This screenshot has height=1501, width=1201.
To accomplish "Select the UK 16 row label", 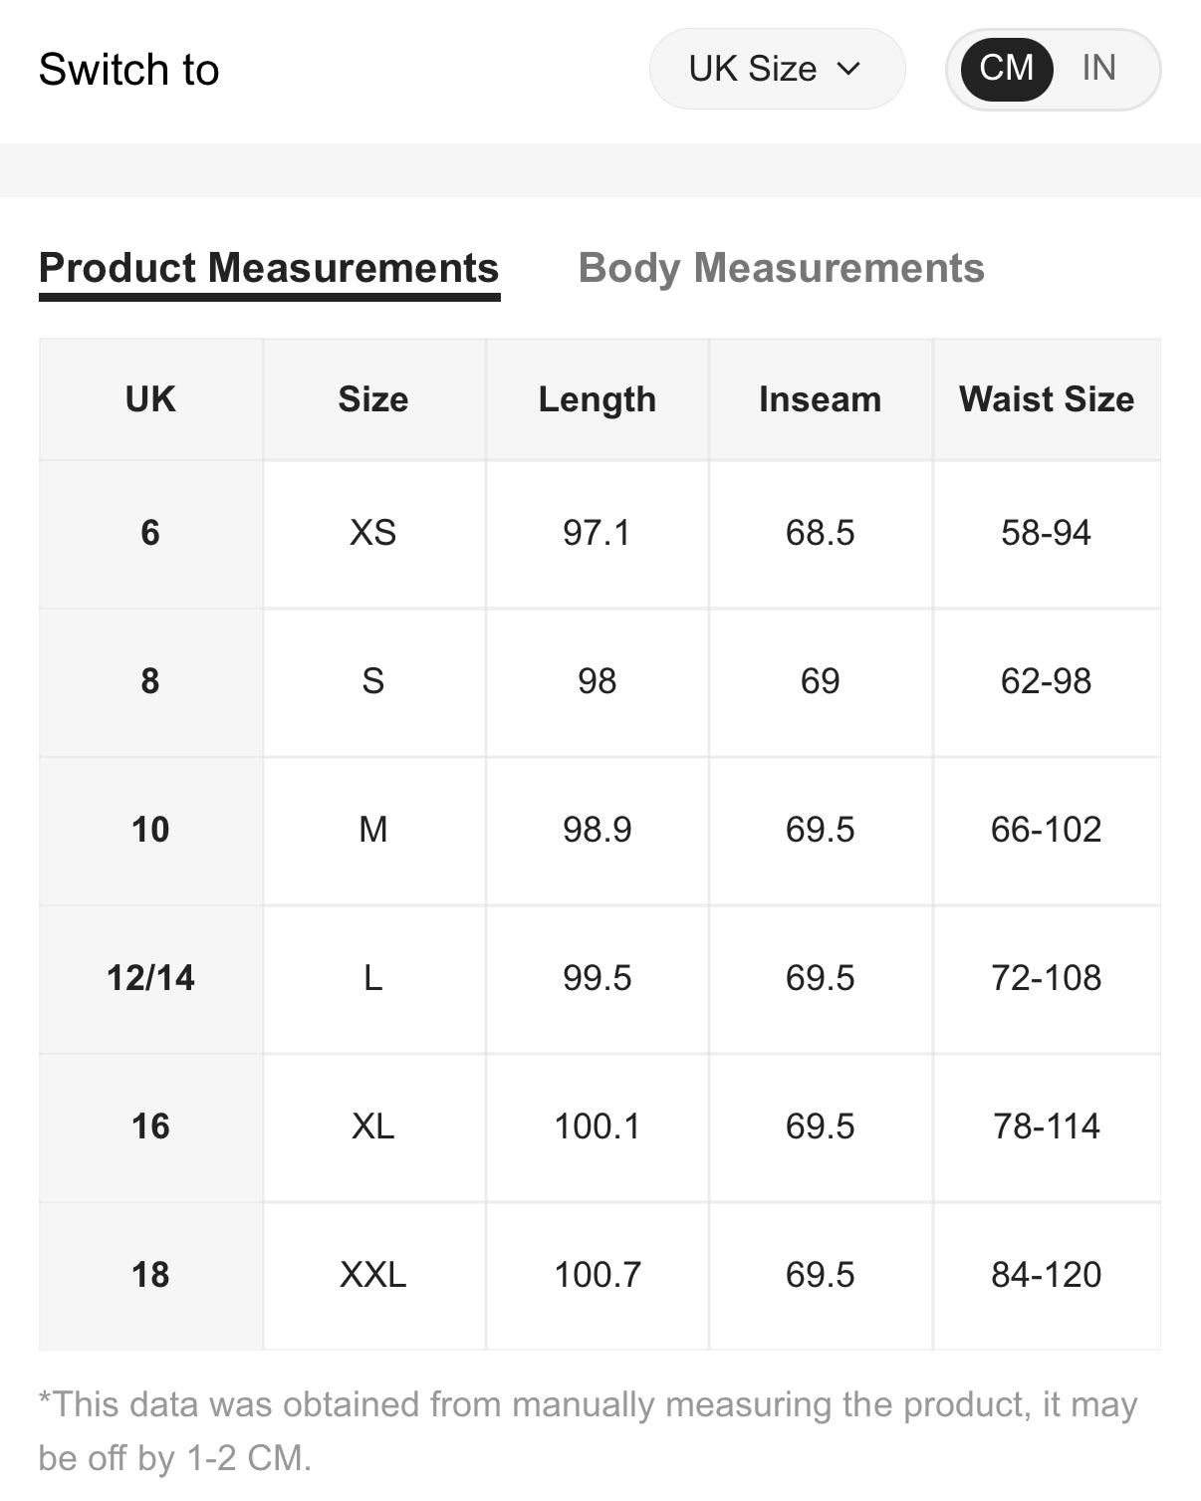I will [150, 1126].
